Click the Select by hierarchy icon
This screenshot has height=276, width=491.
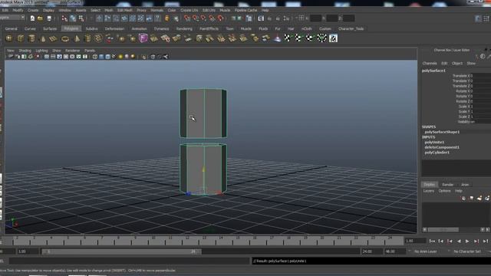[x=64, y=18]
